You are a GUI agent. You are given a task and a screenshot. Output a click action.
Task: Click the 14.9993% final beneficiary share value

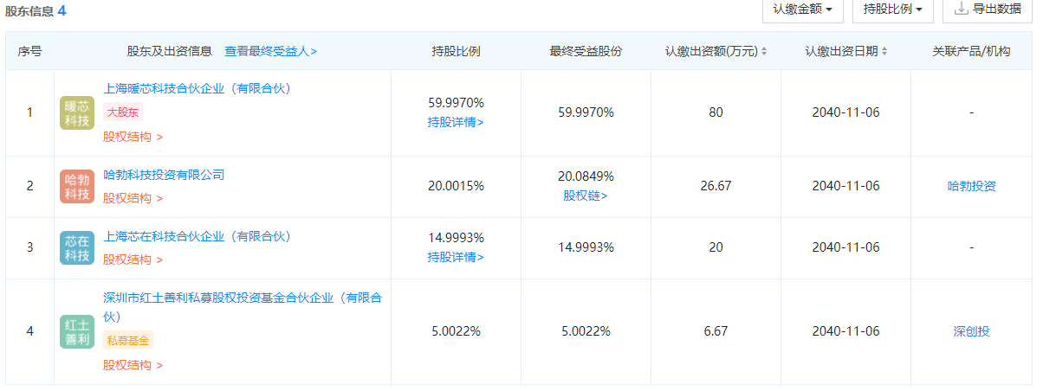click(586, 247)
